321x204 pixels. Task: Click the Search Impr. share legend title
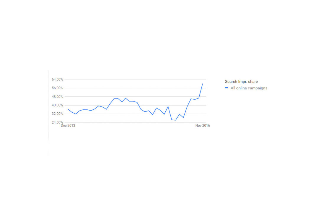point(241,82)
